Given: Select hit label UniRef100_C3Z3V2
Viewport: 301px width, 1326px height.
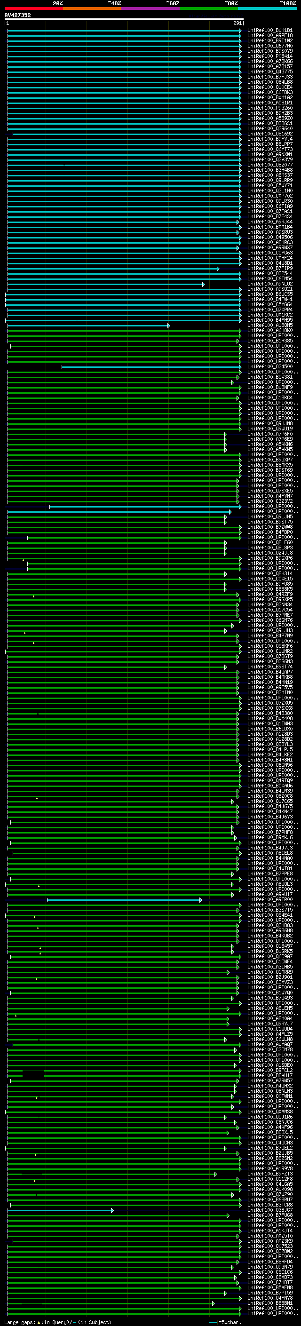Looking at the screenshot, I should point(270,501).
